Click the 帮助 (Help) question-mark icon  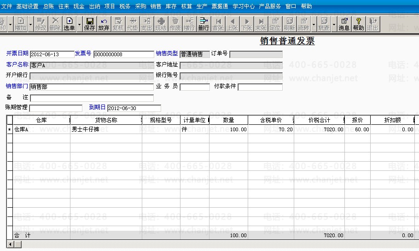(x=358, y=24)
